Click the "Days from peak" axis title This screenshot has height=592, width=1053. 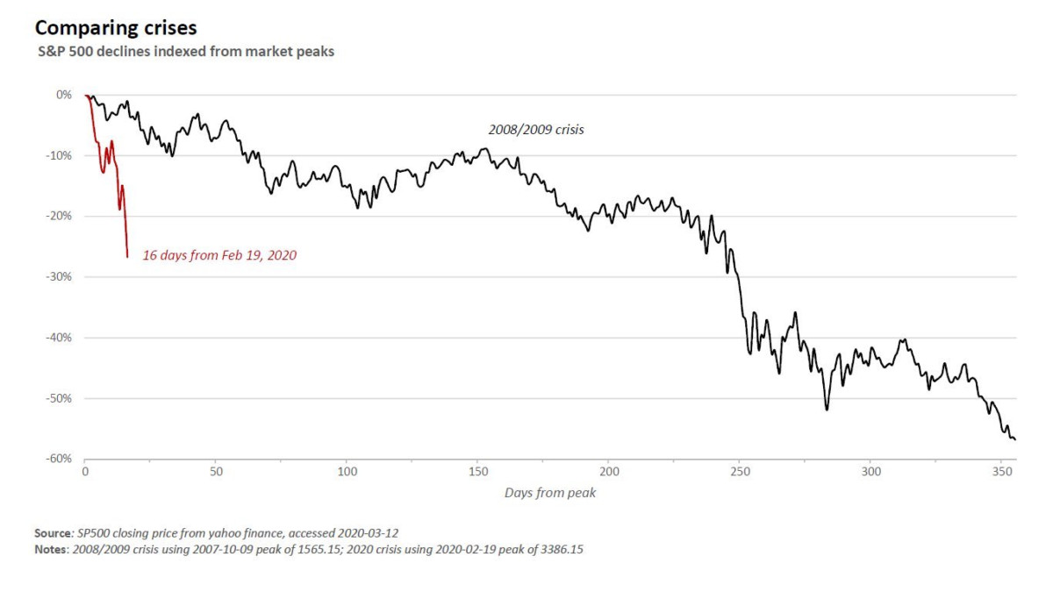tap(550, 493)
